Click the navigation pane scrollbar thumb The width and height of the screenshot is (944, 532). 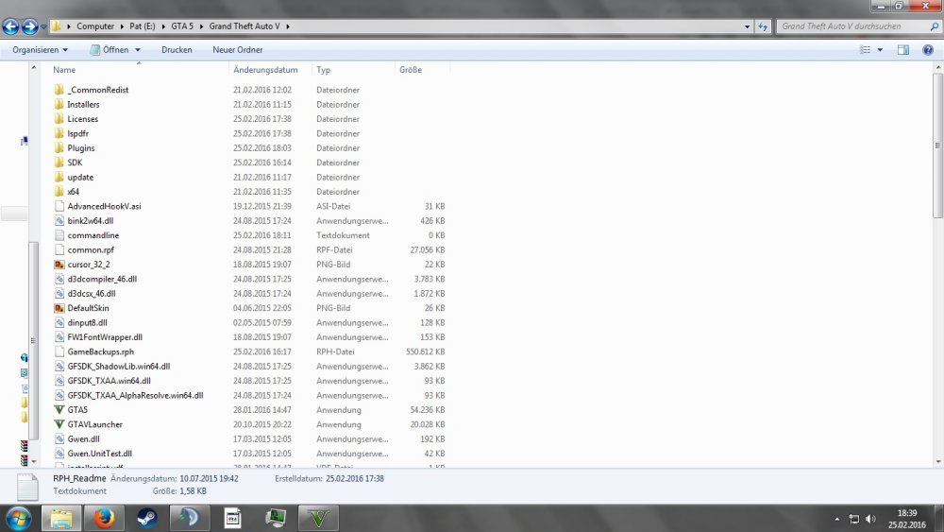pos(33,340)
